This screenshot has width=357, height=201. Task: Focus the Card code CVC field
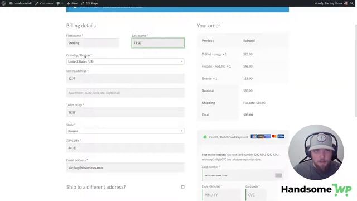tap(256, 195)
